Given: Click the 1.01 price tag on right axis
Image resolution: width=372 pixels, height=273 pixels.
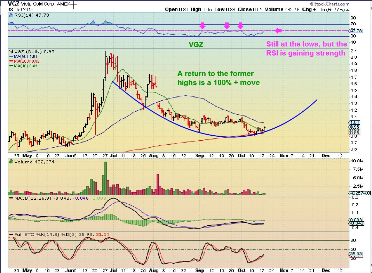Looking at the screenshot, I should (x=355, y=122).
